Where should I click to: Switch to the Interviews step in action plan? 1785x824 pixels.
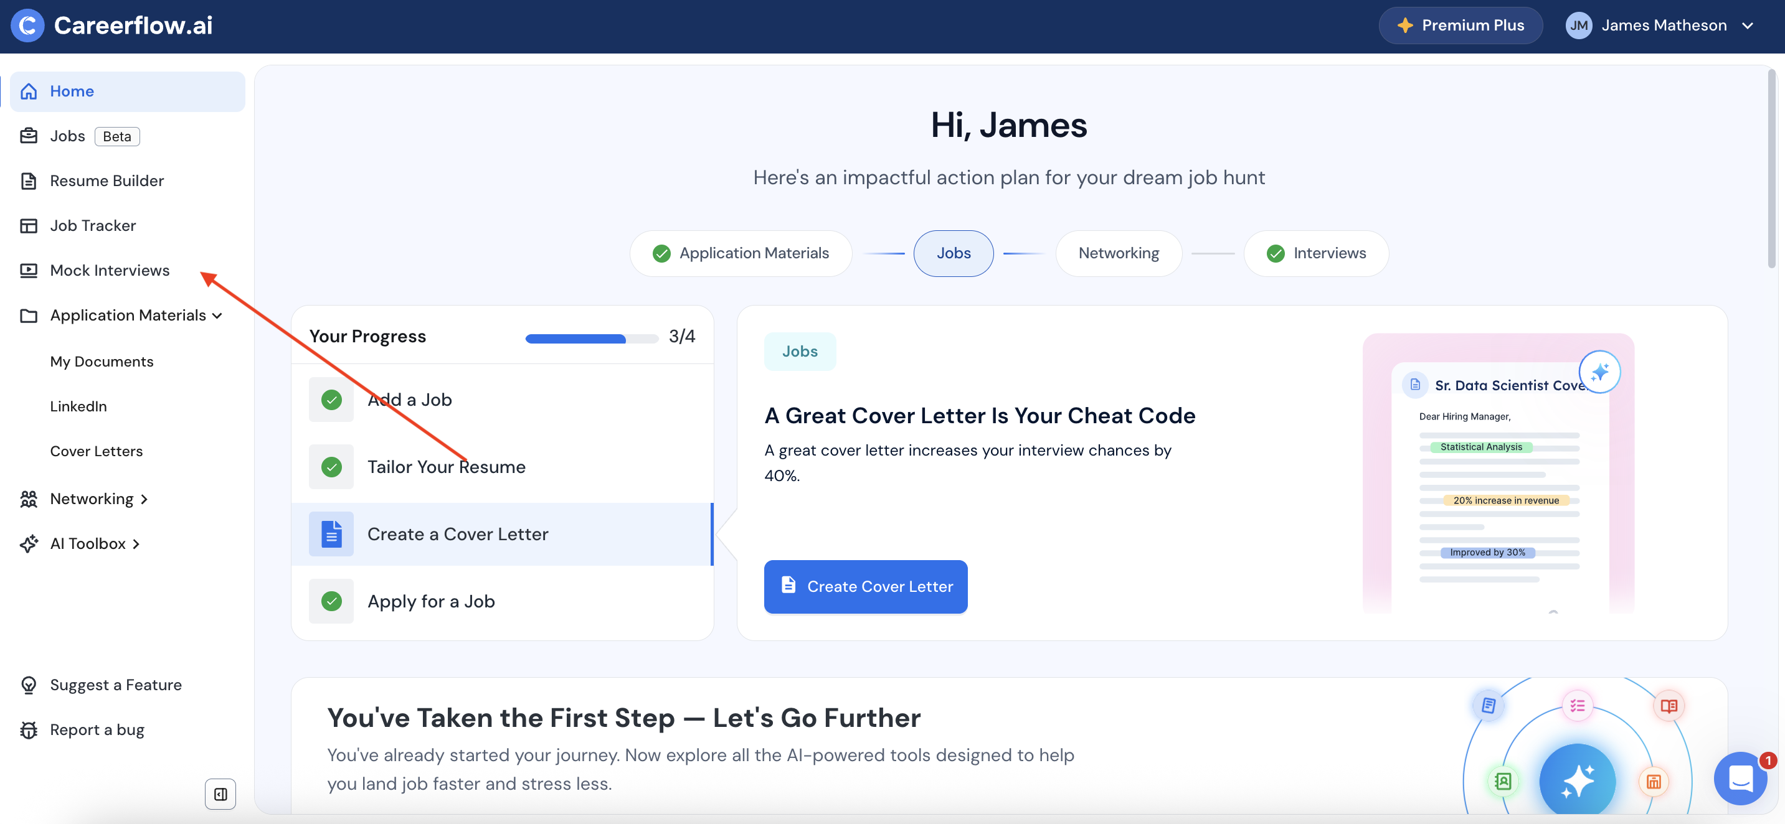[x=1316, y=253]
